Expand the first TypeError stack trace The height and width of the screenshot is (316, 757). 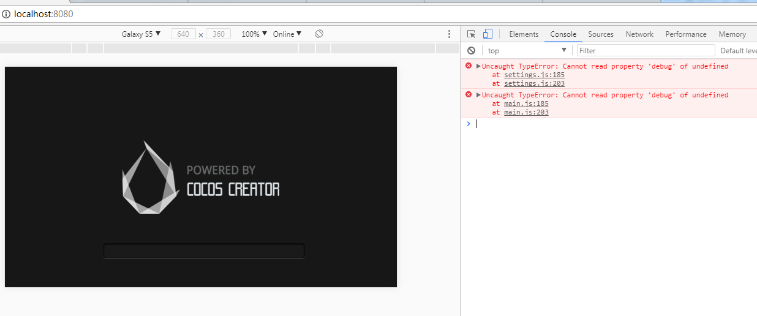point(478,66)
